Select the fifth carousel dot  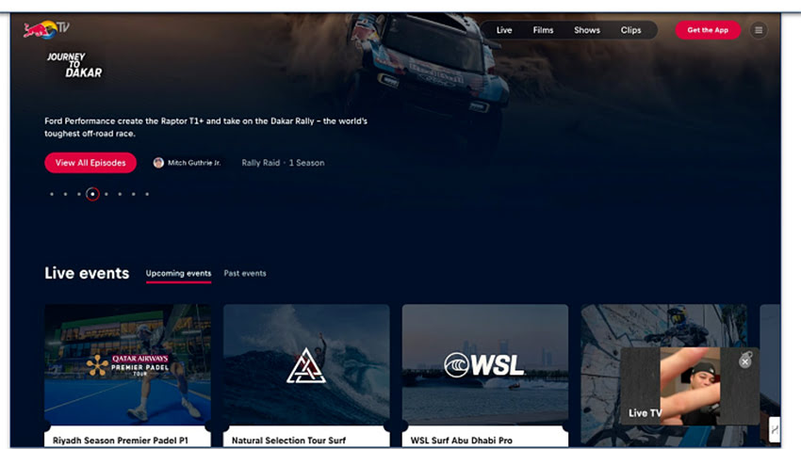106,194
